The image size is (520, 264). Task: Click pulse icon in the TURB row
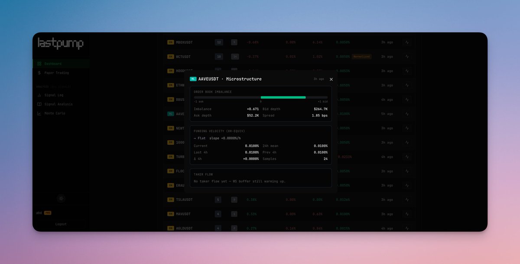click(x=407, y=157)
